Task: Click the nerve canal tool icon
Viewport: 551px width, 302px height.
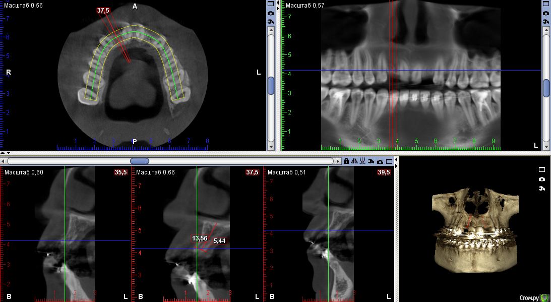Action: click(x=362, y=161)
